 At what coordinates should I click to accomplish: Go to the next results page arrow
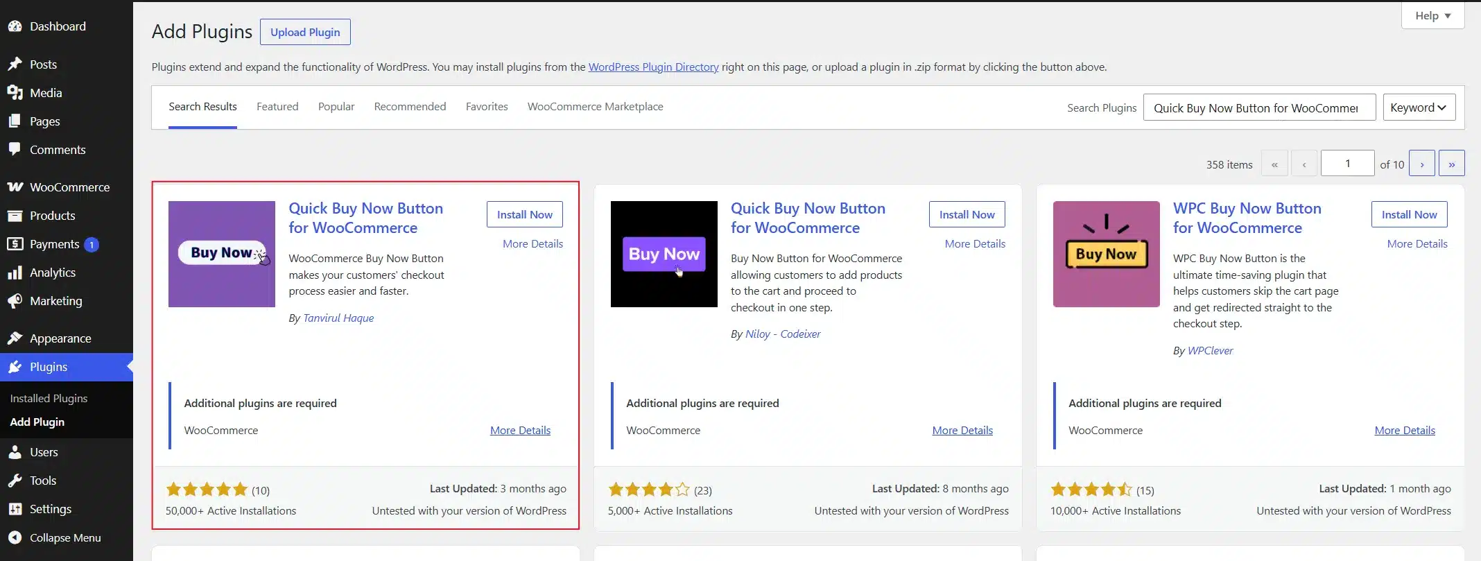pos(1422,164)
